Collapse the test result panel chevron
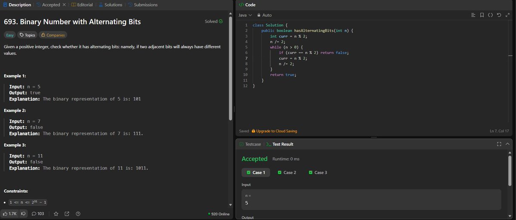The image size is (516, 220). pos(507,144)
